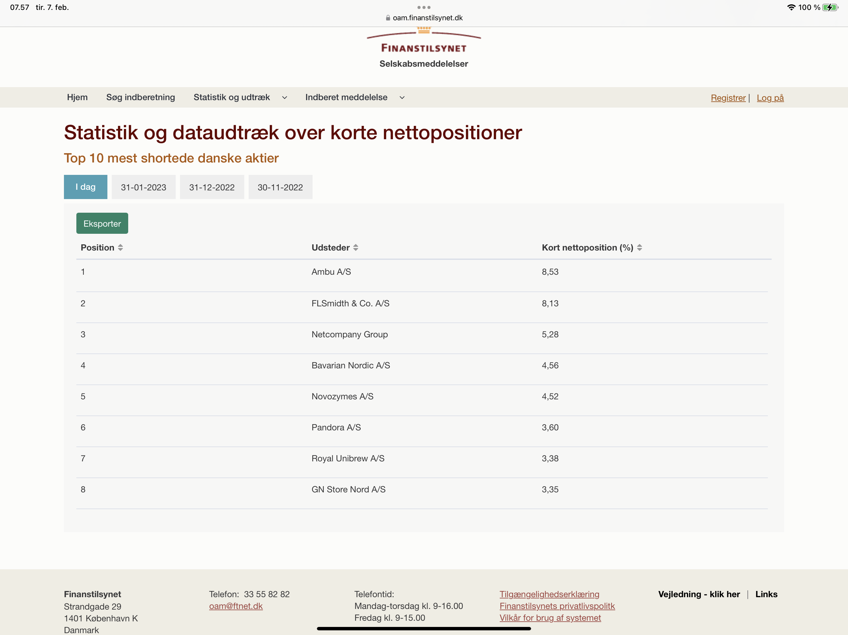Tap the three-dot multitasking icon at top
Viewport: 848px width, 635px height.
424,7
